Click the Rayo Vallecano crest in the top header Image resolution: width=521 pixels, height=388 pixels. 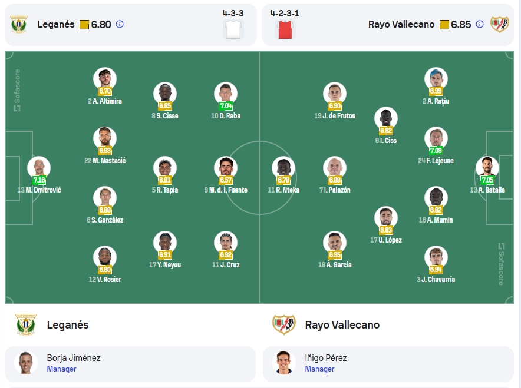click(500, 24)
